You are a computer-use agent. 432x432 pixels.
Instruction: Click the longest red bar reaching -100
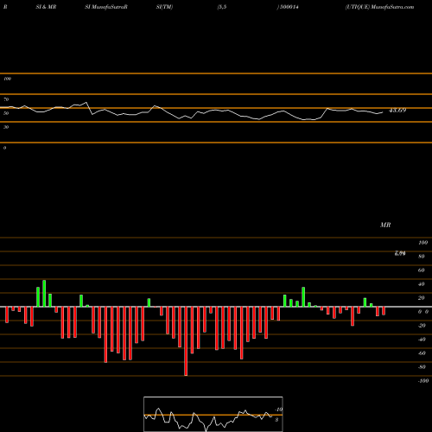coord(186,341)
